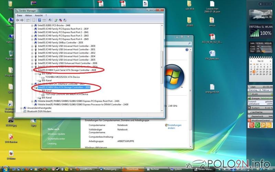
Task: Click the orange standby button in ShutDownControl
Action: point(269,125)
